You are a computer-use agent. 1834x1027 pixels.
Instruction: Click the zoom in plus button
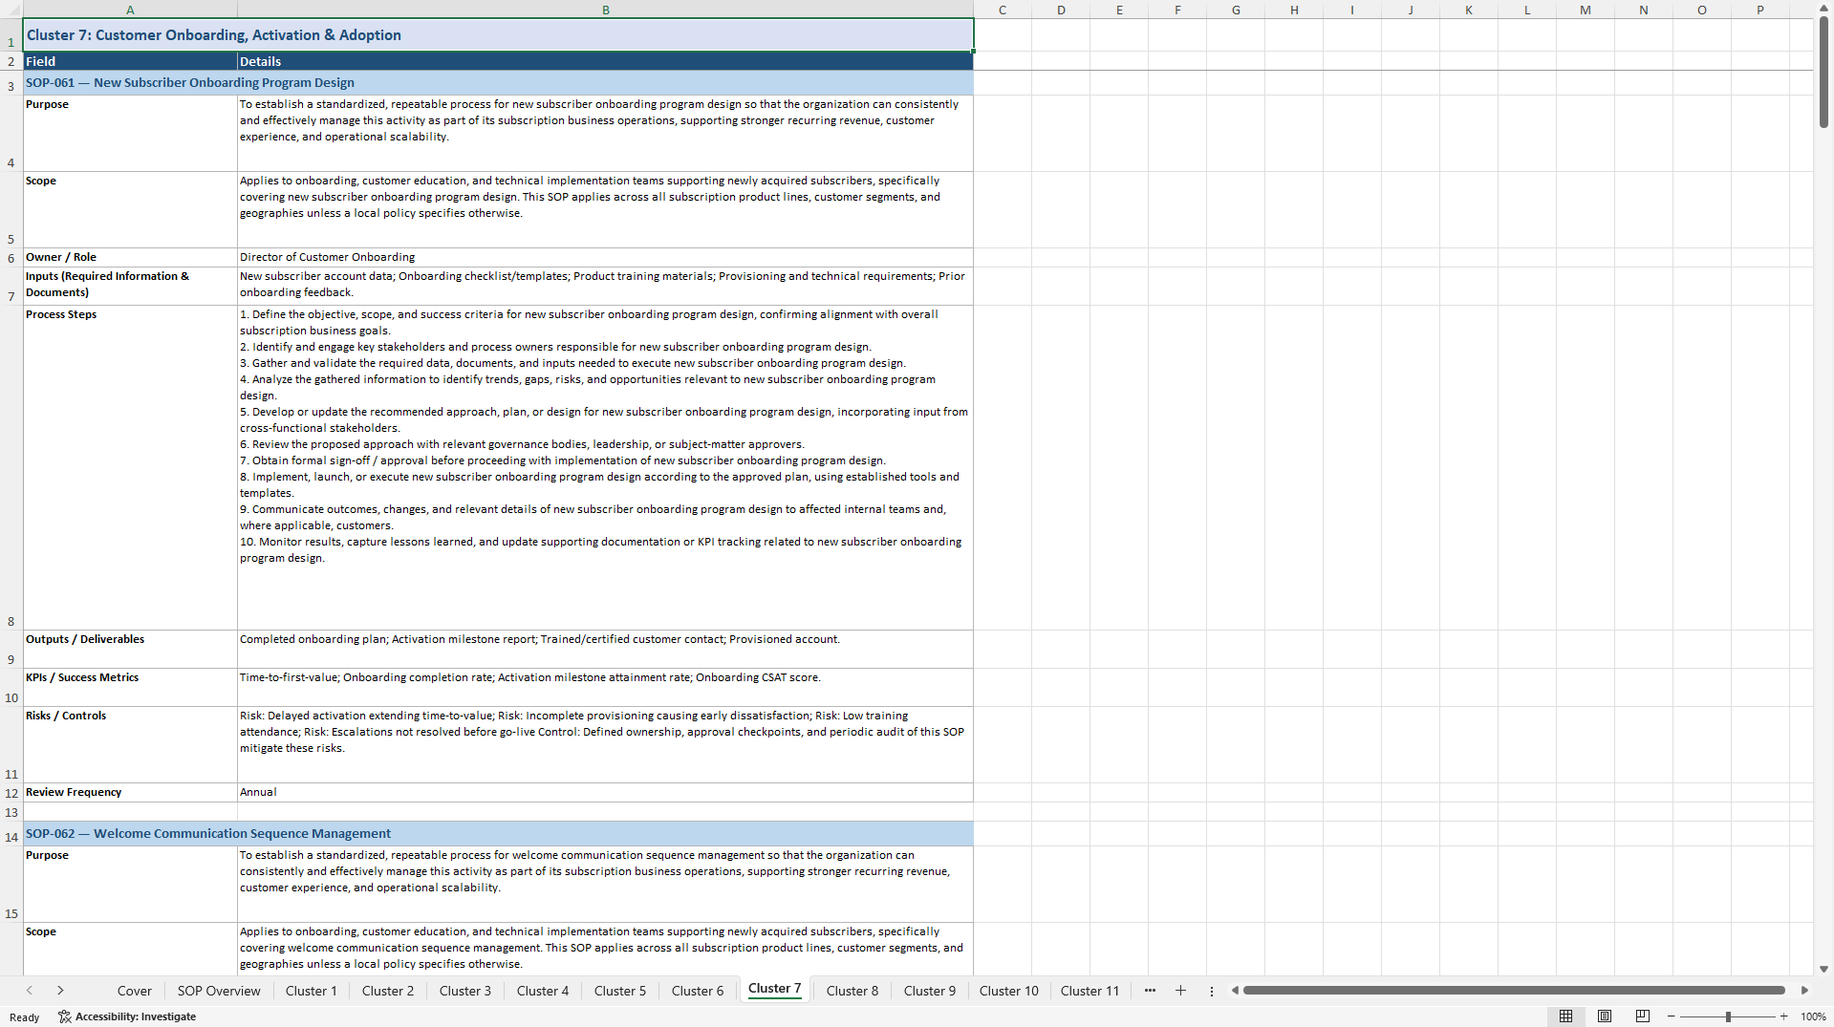tap(1783, 1016)
